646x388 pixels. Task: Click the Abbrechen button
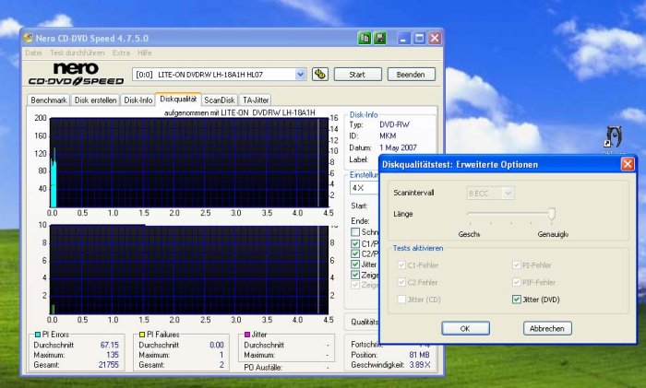[548, 328]
